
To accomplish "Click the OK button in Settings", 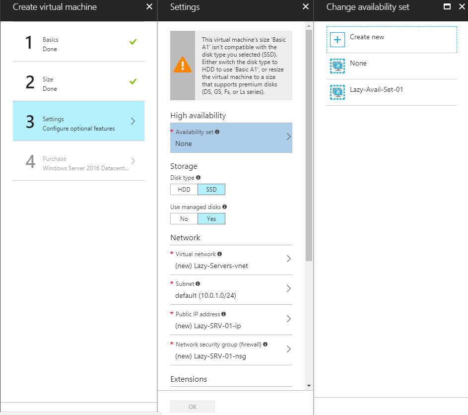I will (x=193, y=407).
